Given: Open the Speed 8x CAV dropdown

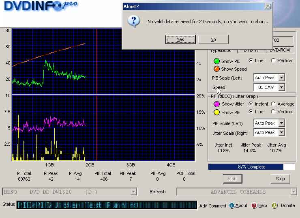Looking at the screenshot, I should 281,87.
